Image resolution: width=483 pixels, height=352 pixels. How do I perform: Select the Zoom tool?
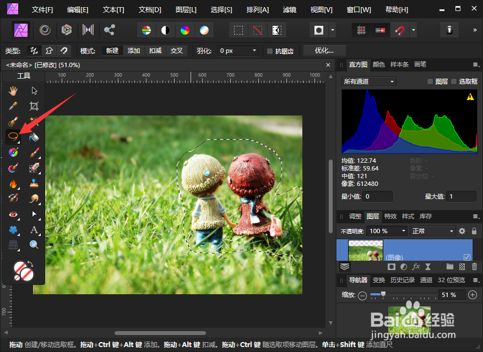[x=34, y=245]
